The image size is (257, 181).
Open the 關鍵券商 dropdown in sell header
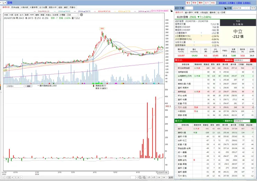[242, 121]
